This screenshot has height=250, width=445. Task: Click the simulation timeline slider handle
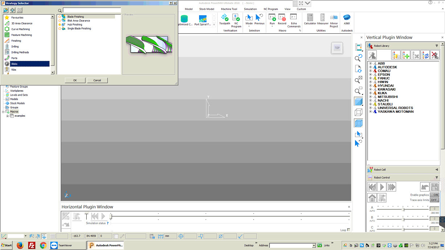[111, 216]
